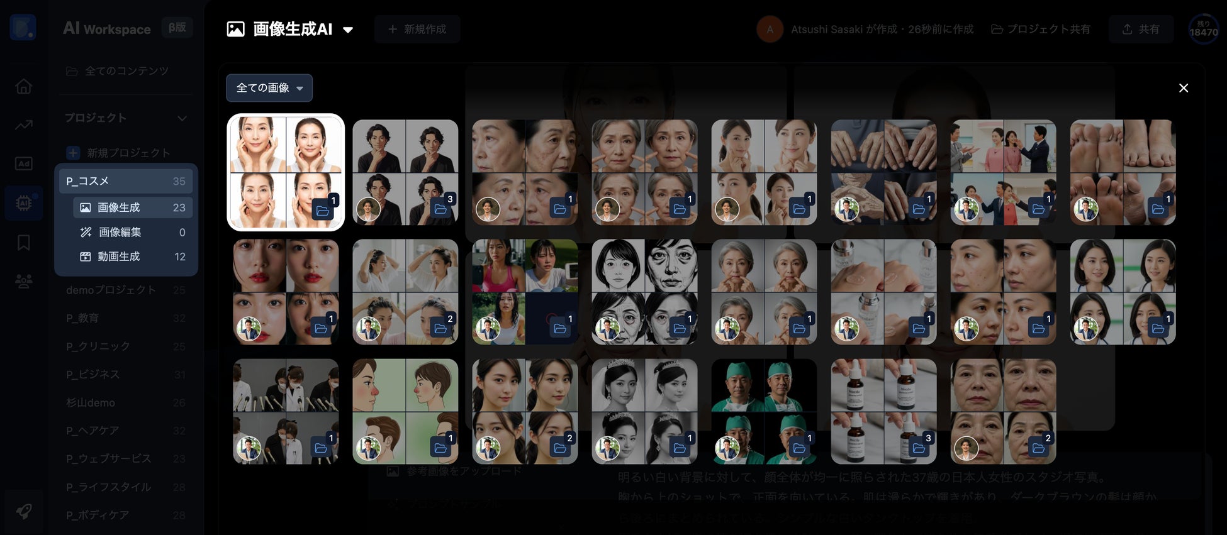Click 参考画像をアップロード behind the overlay
Viewport: 1227px width, 535px height.
coord(454,471)
